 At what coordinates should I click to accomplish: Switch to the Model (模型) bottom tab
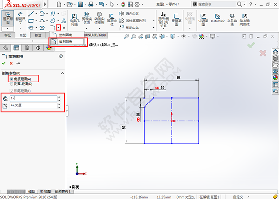[32, 192]
